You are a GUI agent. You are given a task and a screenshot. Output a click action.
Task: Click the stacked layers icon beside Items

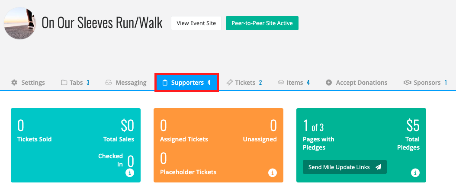pos(281,83)
